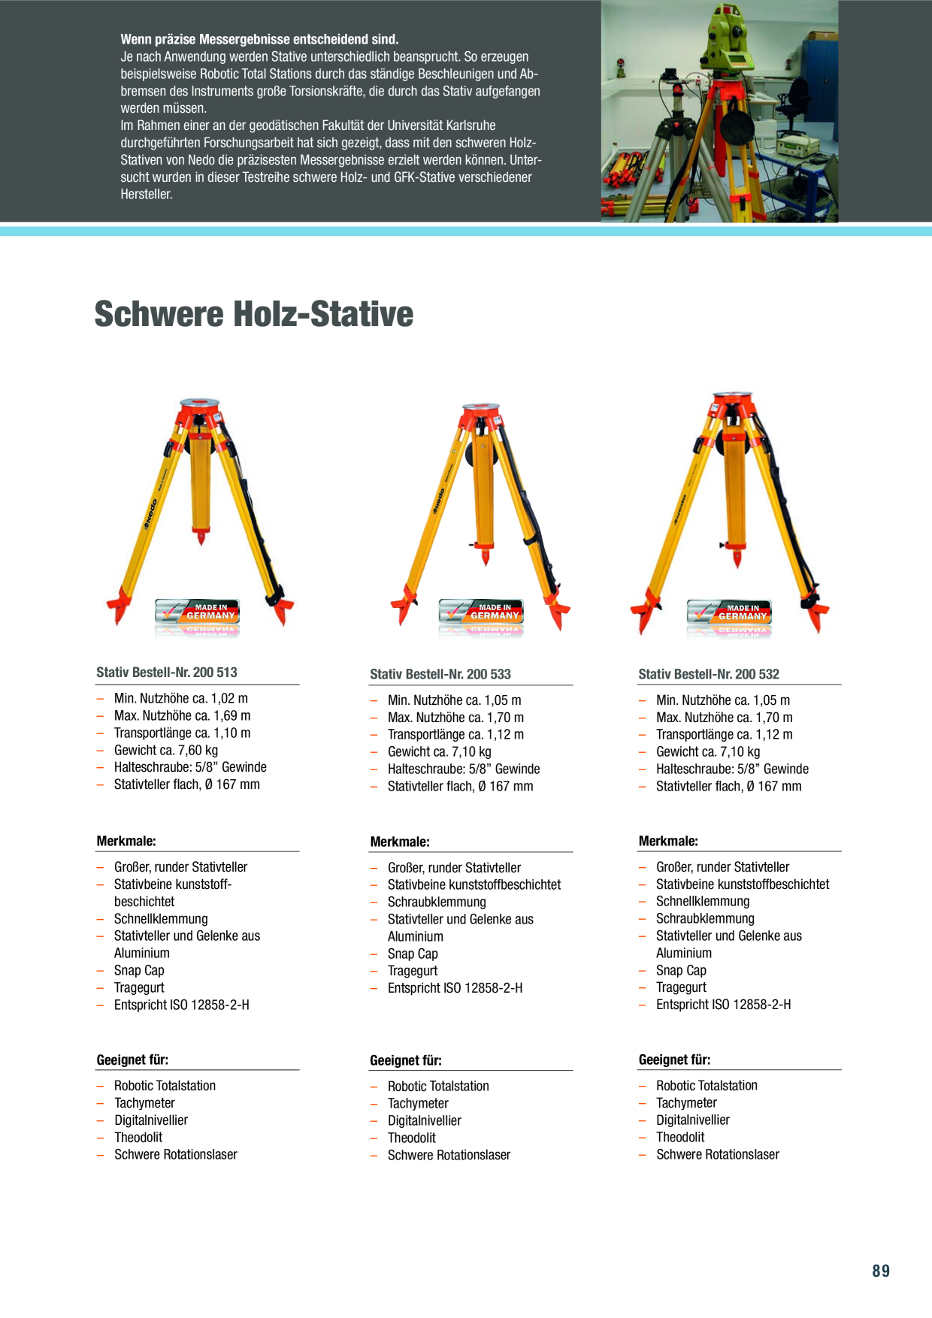Click 'Entspricht ISO 12858-2-H' in the 200 532 column
Viewport: 932px width, 1318px height.
click(724, 1005)
